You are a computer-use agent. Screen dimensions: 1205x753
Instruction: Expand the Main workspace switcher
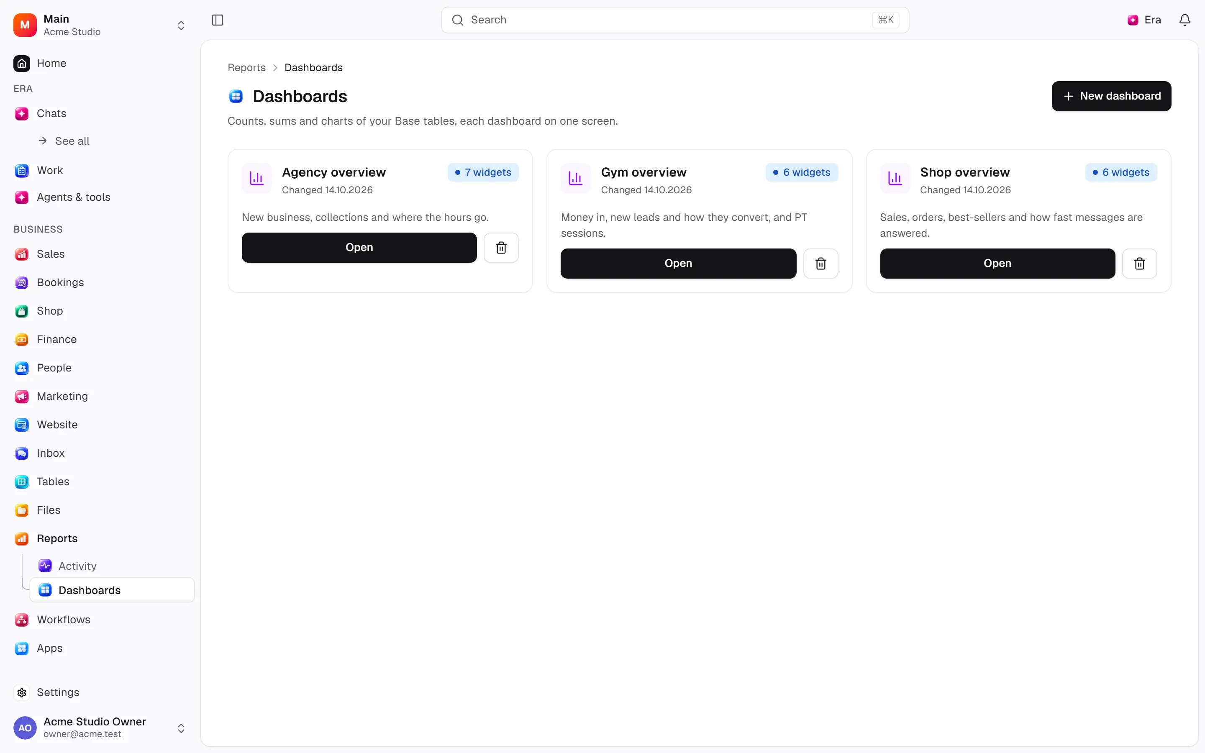[100, 25]
